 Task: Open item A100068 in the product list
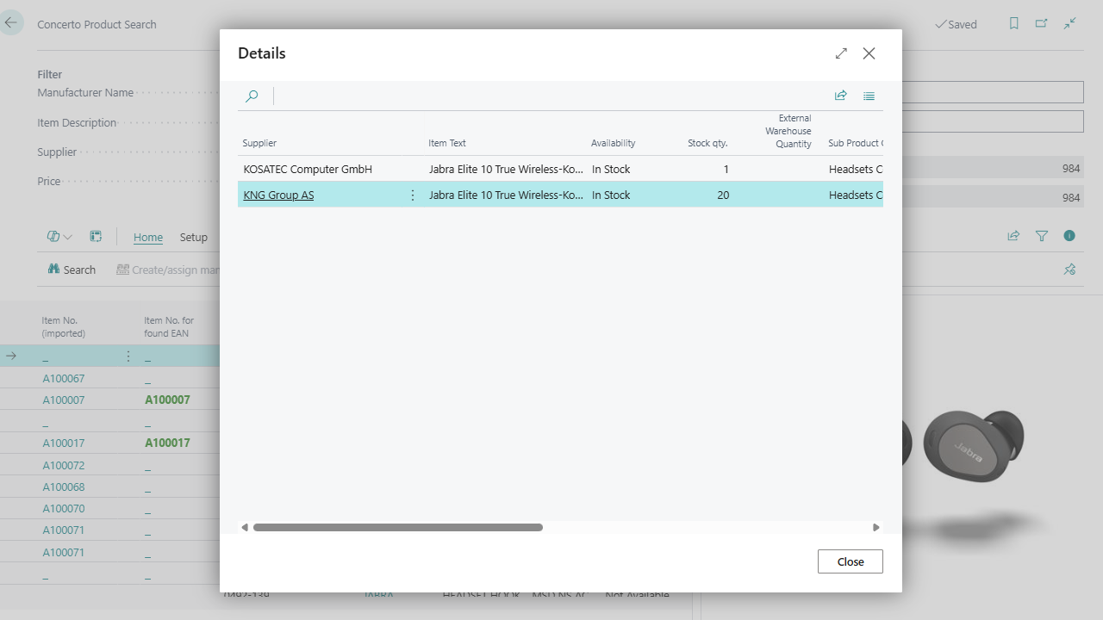coord(64,487)
